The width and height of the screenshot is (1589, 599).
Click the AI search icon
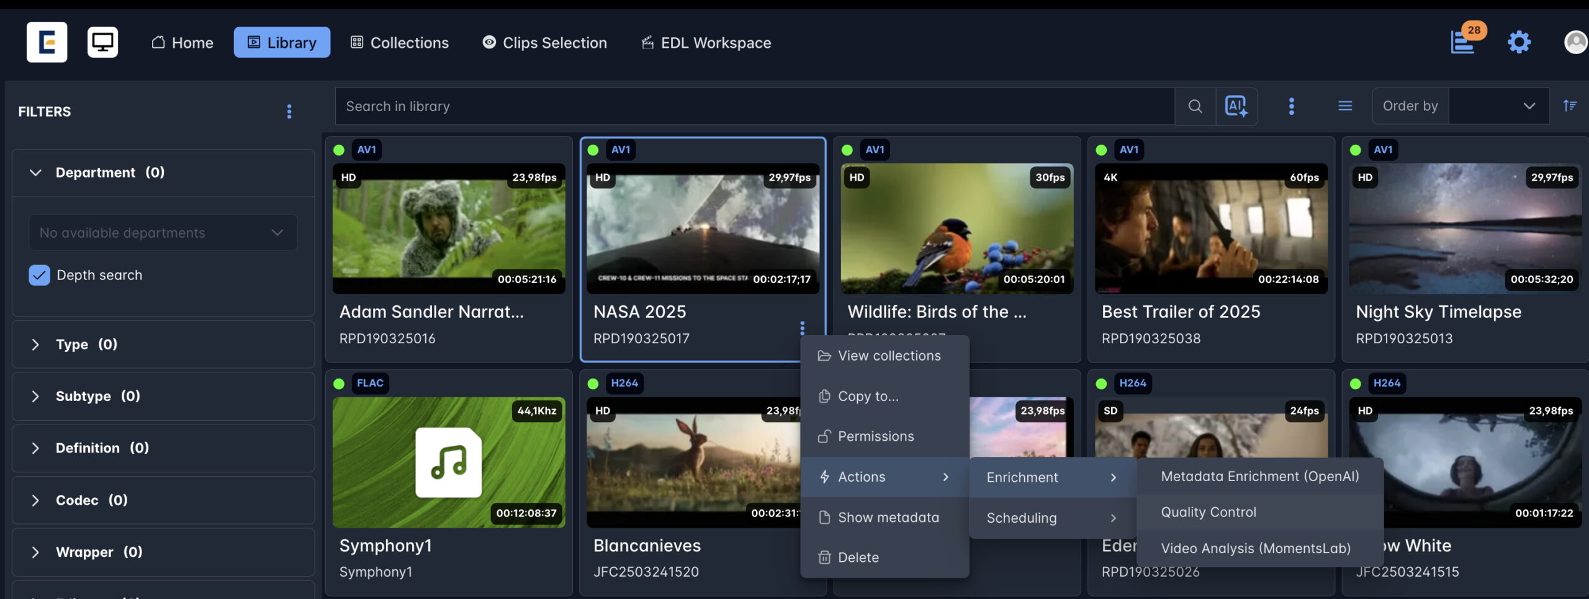pos(1236,106)
